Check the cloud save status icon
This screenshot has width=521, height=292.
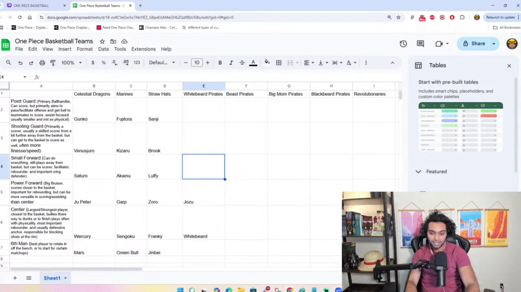click(124, 42)
